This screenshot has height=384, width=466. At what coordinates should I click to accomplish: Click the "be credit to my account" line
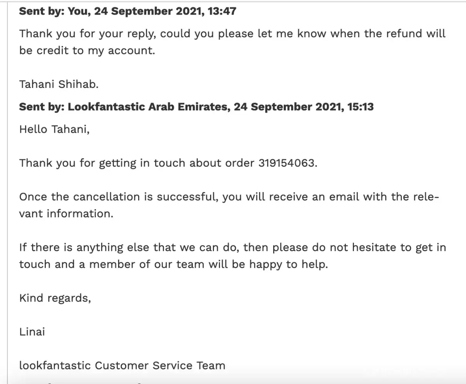pyautogui.click(x=87, y=50)
